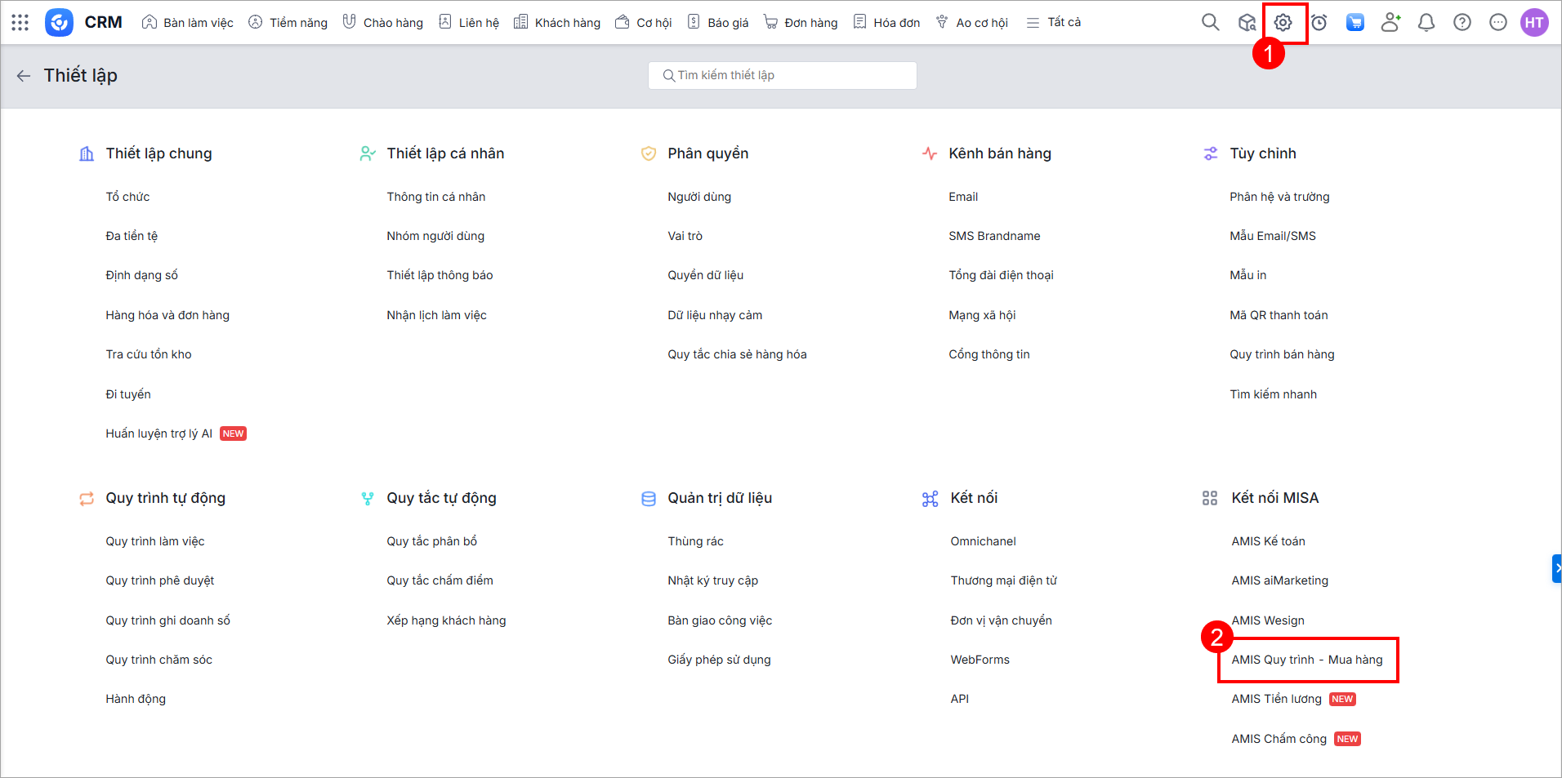1562x778 pixels.
Task: Switch to the Báo giá module
Action: coord(718,23)
